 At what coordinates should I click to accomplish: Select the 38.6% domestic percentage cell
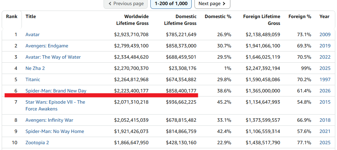pos(224,91)
